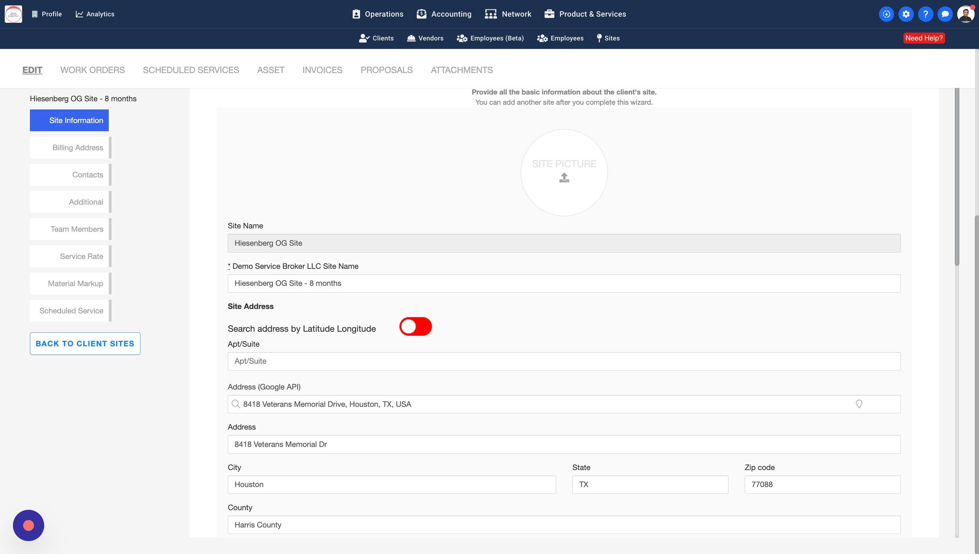Image resolution: width=979 pixels, height=554 pixels.
Task: Click the clock activity icon in header
Action: pyautogui.click(x=886, y=14)
